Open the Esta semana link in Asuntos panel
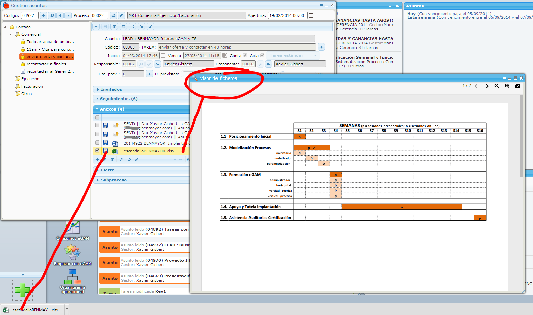533x315 pixels. point(421,17)
